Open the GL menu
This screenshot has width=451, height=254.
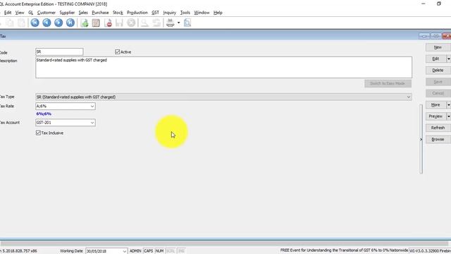31,13
